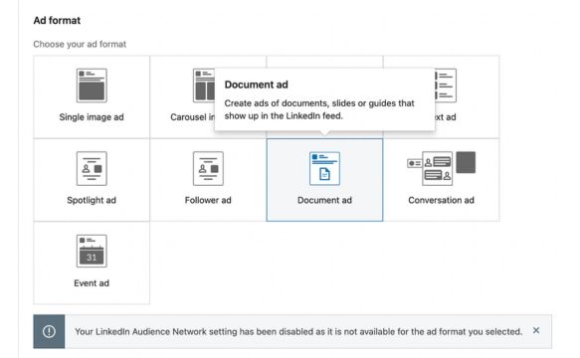Click the "Document ad" tooltip title

[256, 85]
